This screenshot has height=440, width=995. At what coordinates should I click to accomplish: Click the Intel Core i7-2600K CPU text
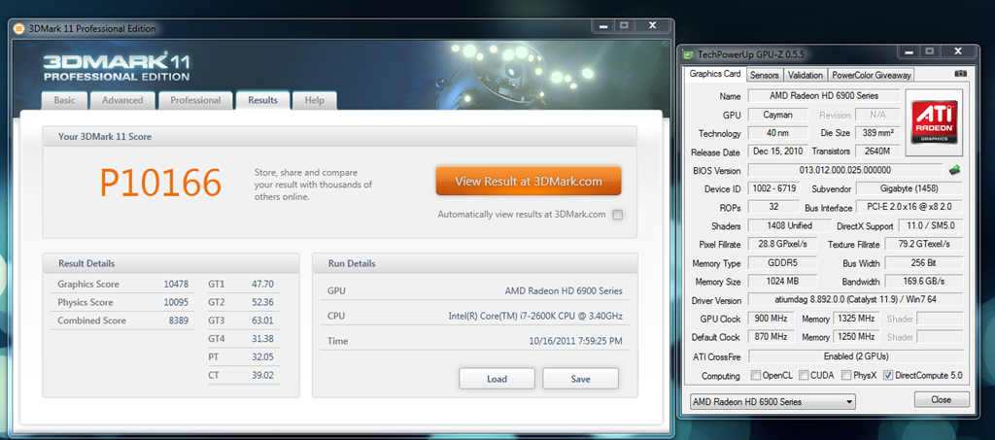click(535, 316)
